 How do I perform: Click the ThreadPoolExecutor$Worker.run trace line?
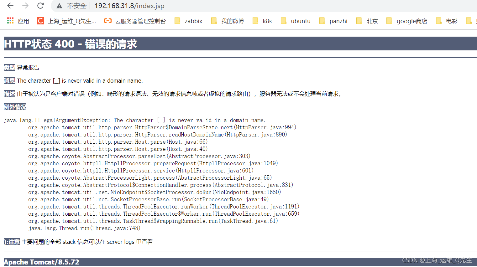point(164,214)
